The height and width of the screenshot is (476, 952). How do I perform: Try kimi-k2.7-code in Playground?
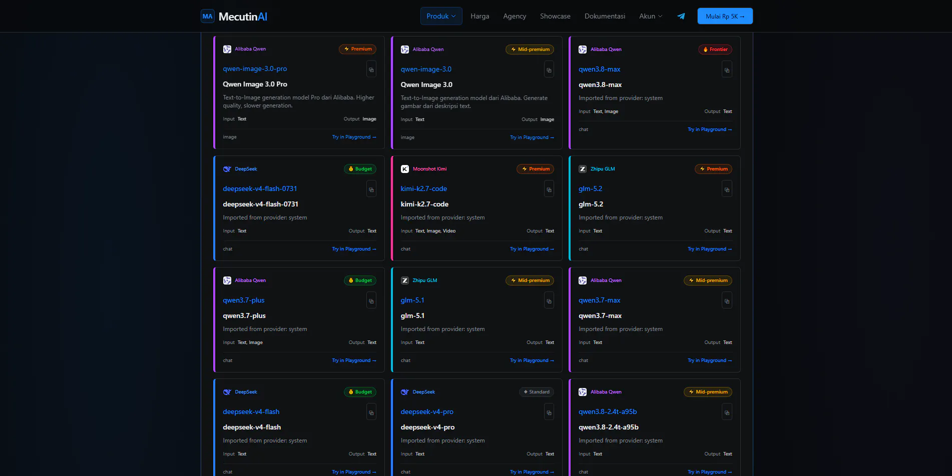point(532,249)
